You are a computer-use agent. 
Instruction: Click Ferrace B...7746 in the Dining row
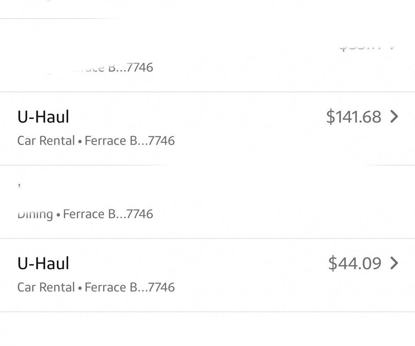click(108, 214)
